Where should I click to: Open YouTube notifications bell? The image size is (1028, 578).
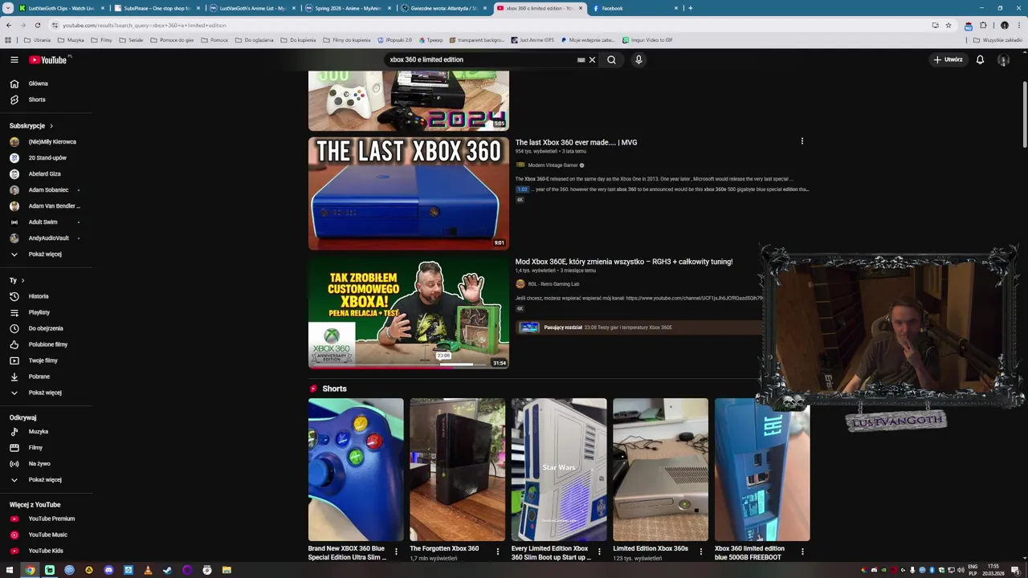pos(980,59)
